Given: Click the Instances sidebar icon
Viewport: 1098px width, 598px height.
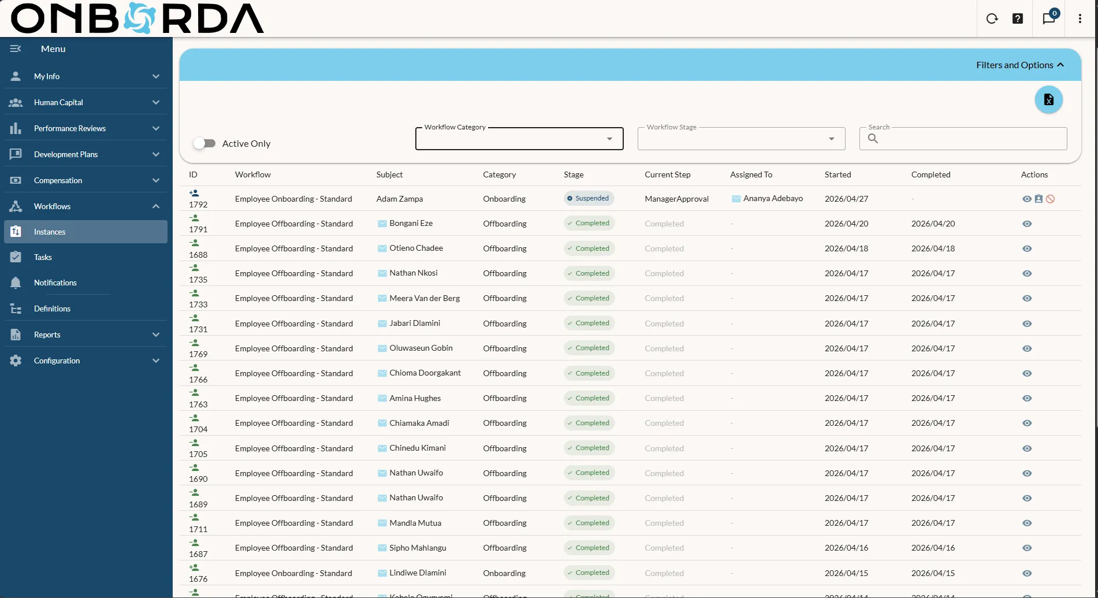Looking at the screenshot, I should [16, 232].
